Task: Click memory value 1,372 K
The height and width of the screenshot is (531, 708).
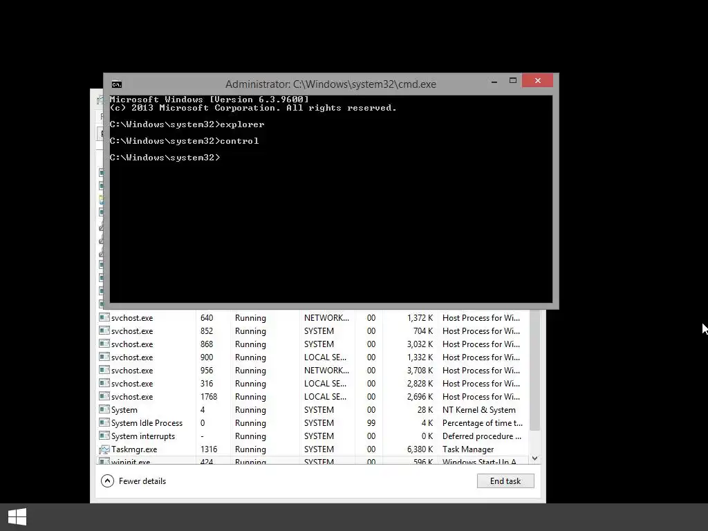Action: point(420,318)
